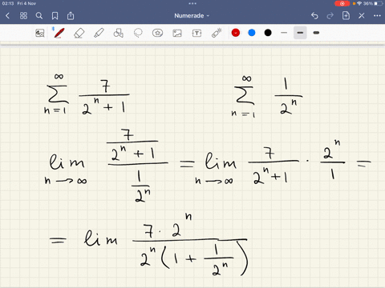The height and width of the screenshot is (288, 385).
Task: Select the shapes tool
Action: pos(118,33)
